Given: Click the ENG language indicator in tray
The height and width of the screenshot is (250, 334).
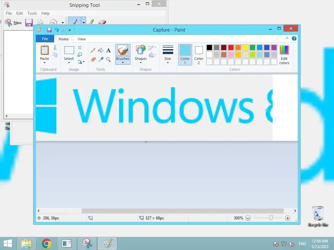Looking at the screenshot, I should coord(302,243).
